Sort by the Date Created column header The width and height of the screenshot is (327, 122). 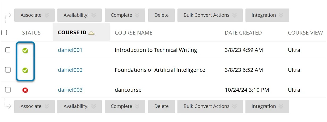click(x=243, y=33)
